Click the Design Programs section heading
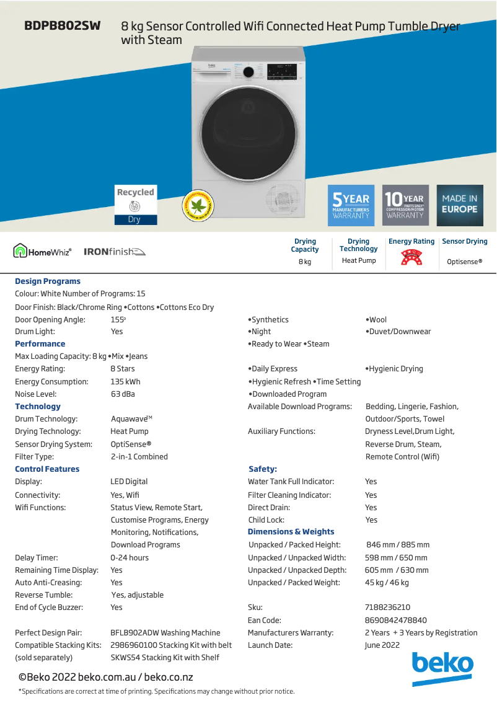The image size is (497, 703). click(48, 281)
